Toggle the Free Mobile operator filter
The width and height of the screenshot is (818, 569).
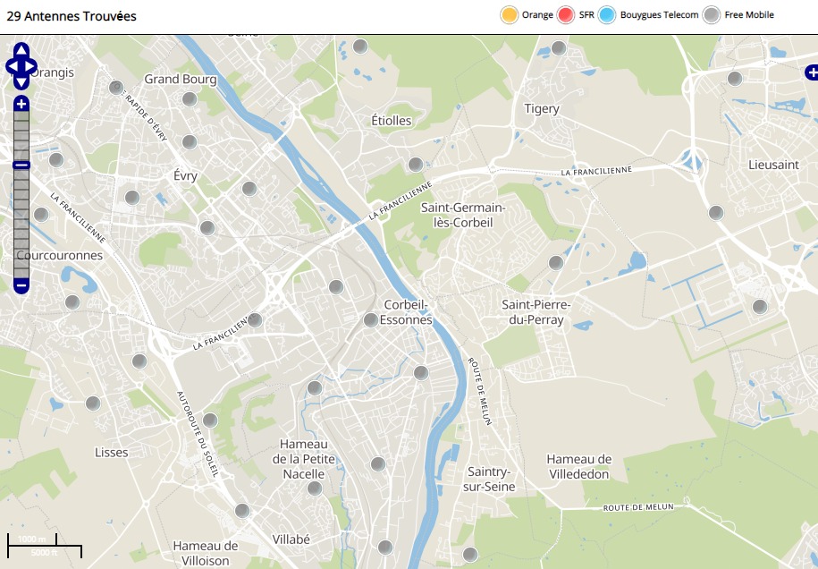pyautogui.click(x=712, y=15)
